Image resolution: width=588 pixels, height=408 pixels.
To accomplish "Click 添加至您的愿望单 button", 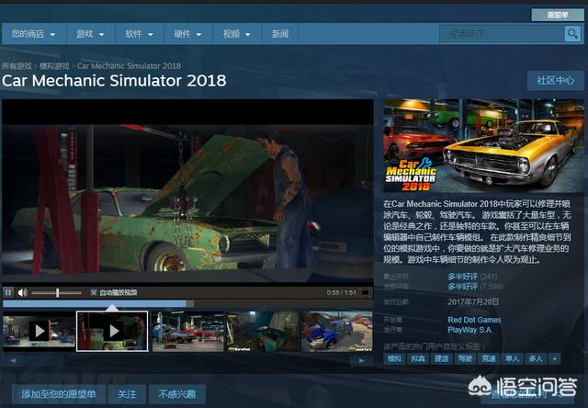I will [59, 394].
